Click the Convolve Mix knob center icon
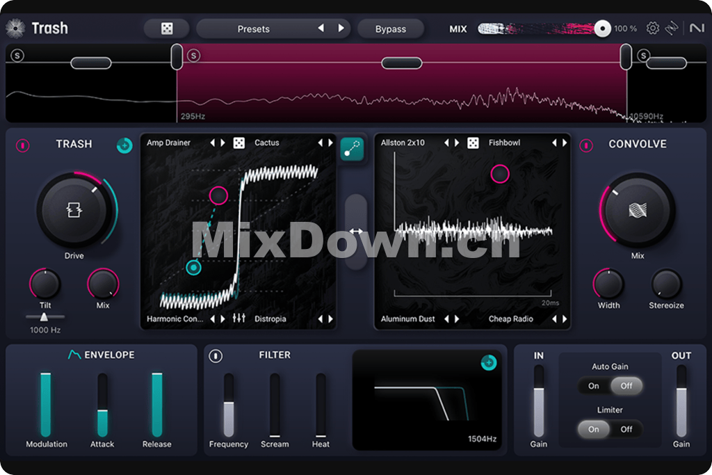Screen dimensions: 712x475 tap(637, 210)
